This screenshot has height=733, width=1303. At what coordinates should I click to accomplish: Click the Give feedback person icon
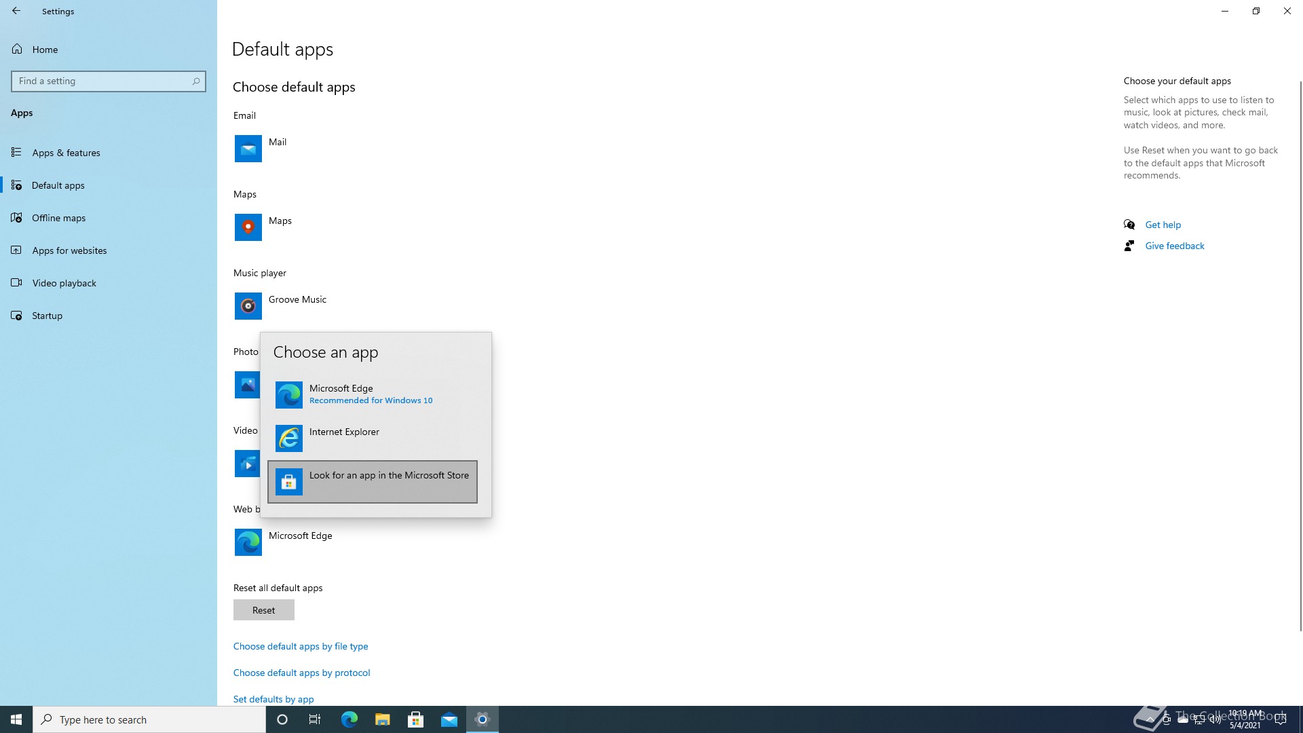coord(1129,246)
